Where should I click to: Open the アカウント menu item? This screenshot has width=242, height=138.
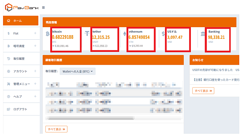[x=21, y=71]
